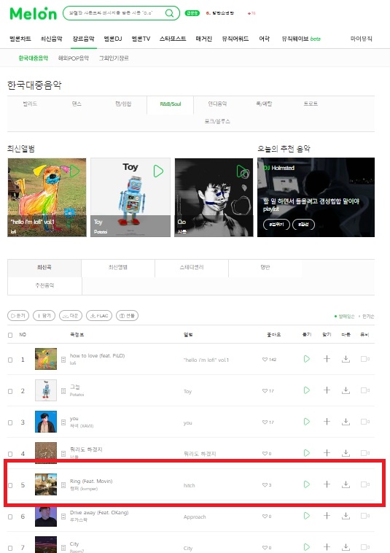Add Drive away (Feat. OKang) to playlist
This screenshot has height=553, width=390.
(x=327, y=516)
